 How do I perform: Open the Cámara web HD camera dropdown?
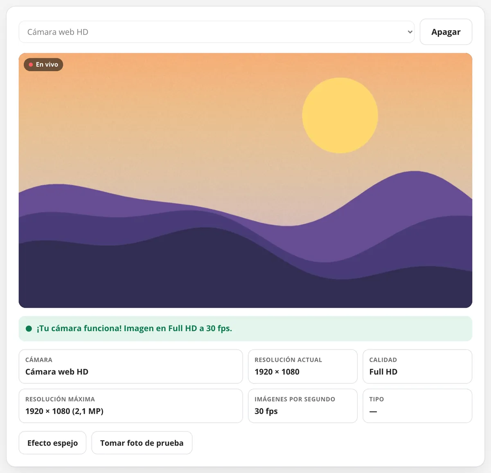[216, 32]
